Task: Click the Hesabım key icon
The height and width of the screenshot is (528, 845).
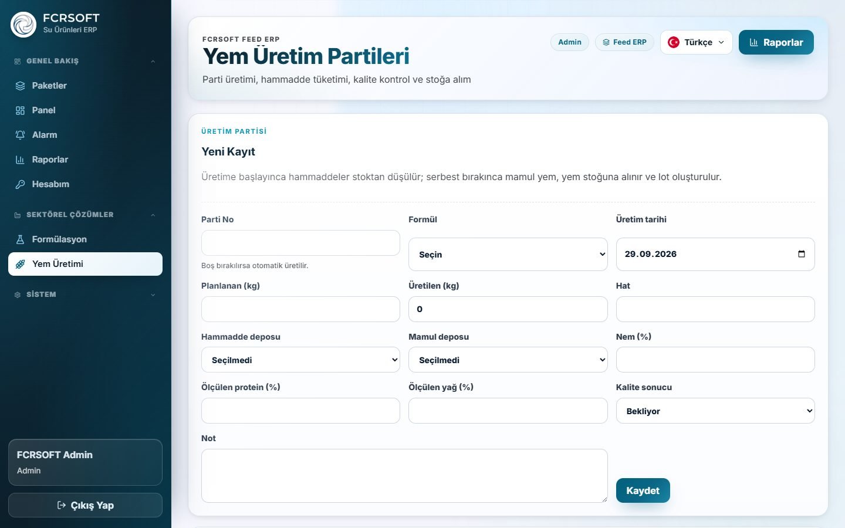Action: pos(20,184)
